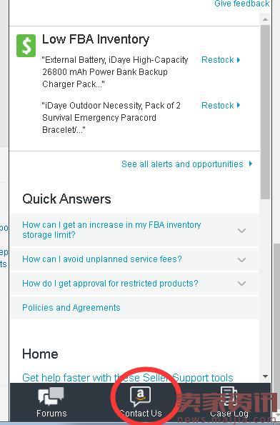This screenshot has width=280, height=425.
Task: Restock the iDaye Paracord Bracelet item
Action: [x=218, y=105]
